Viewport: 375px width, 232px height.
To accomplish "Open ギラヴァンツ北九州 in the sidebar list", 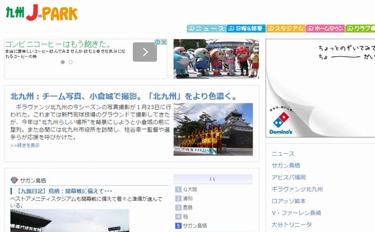I will [x=297, y=189].
